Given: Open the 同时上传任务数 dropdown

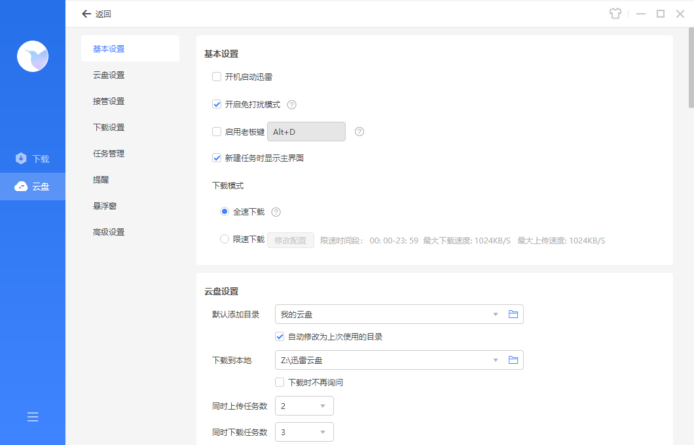Looking at the screenshot, I should pyautogui.click(x=304, y=406).
